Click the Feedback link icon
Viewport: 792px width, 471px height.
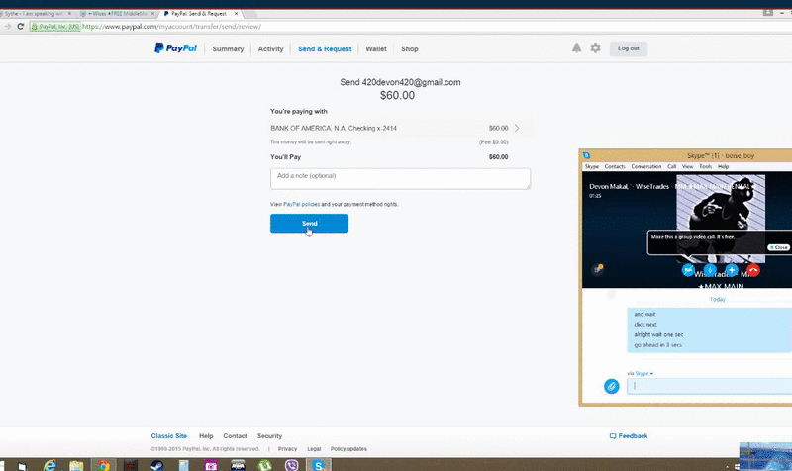(x=613, y=436)
